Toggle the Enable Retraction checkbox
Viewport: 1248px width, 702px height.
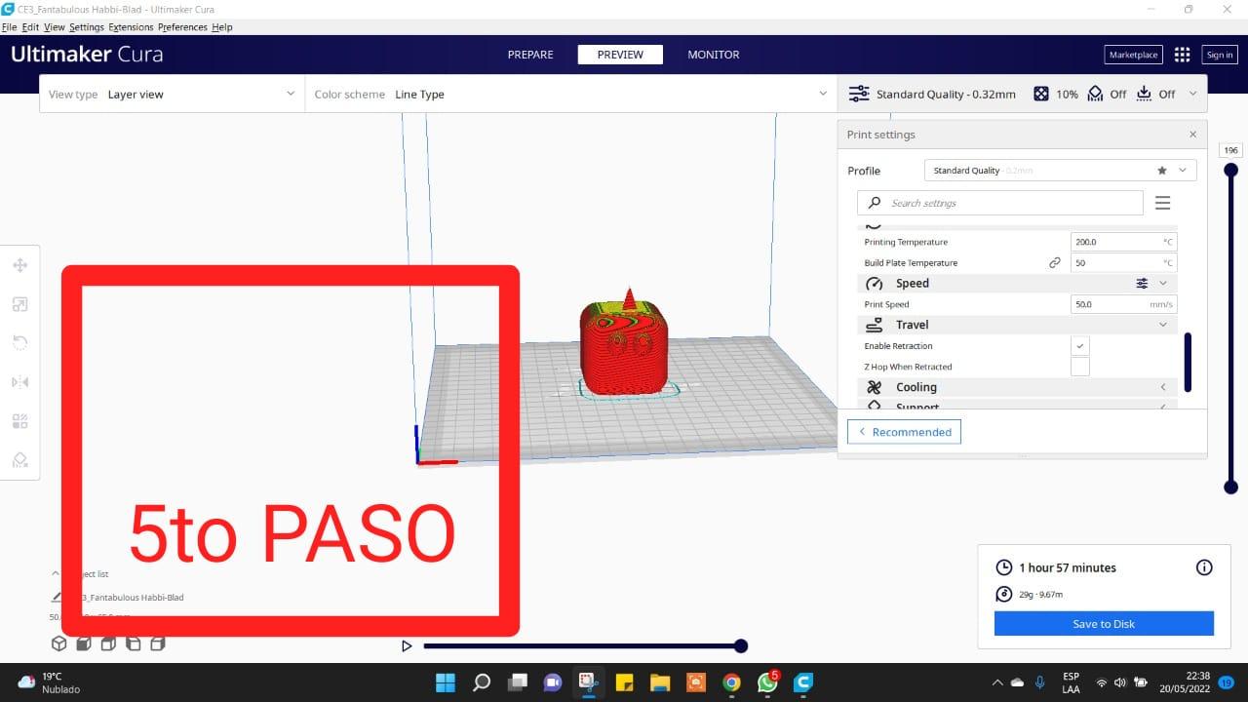click(x=1080, y=346)
